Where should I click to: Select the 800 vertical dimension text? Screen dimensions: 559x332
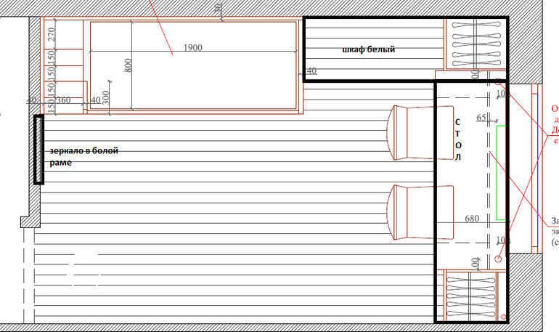pos(128,66)
